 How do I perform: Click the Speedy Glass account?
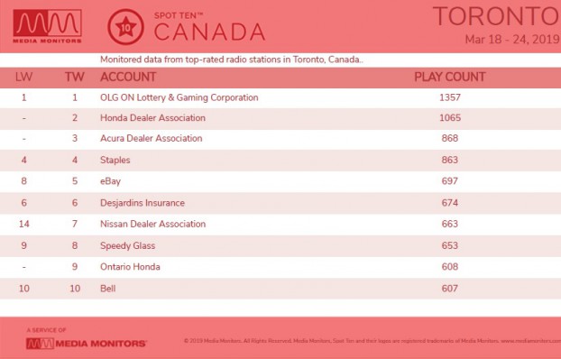[128, 246]
